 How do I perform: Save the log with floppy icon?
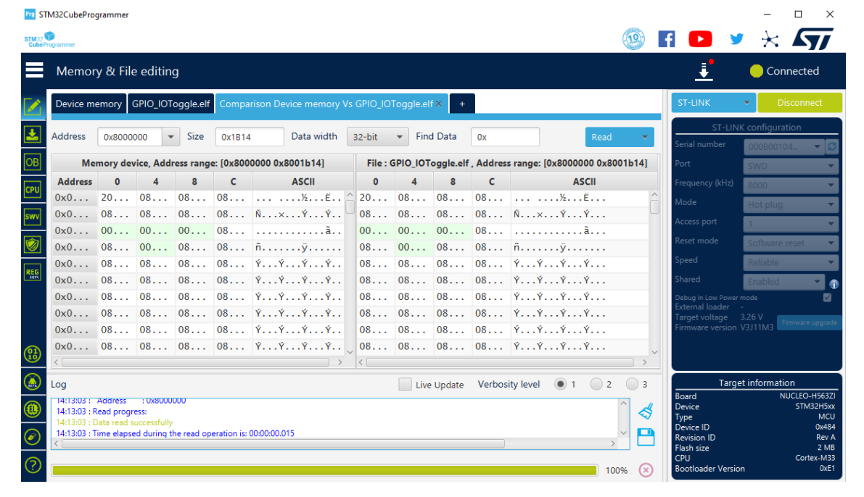tap(646, 437)
